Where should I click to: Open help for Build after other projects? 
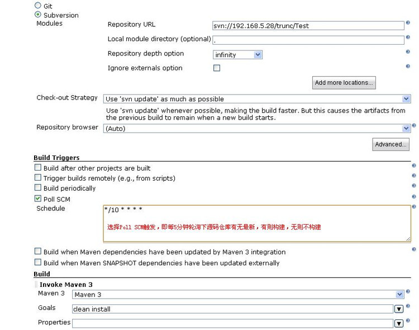pyautogui.click(x=414, y=166)
